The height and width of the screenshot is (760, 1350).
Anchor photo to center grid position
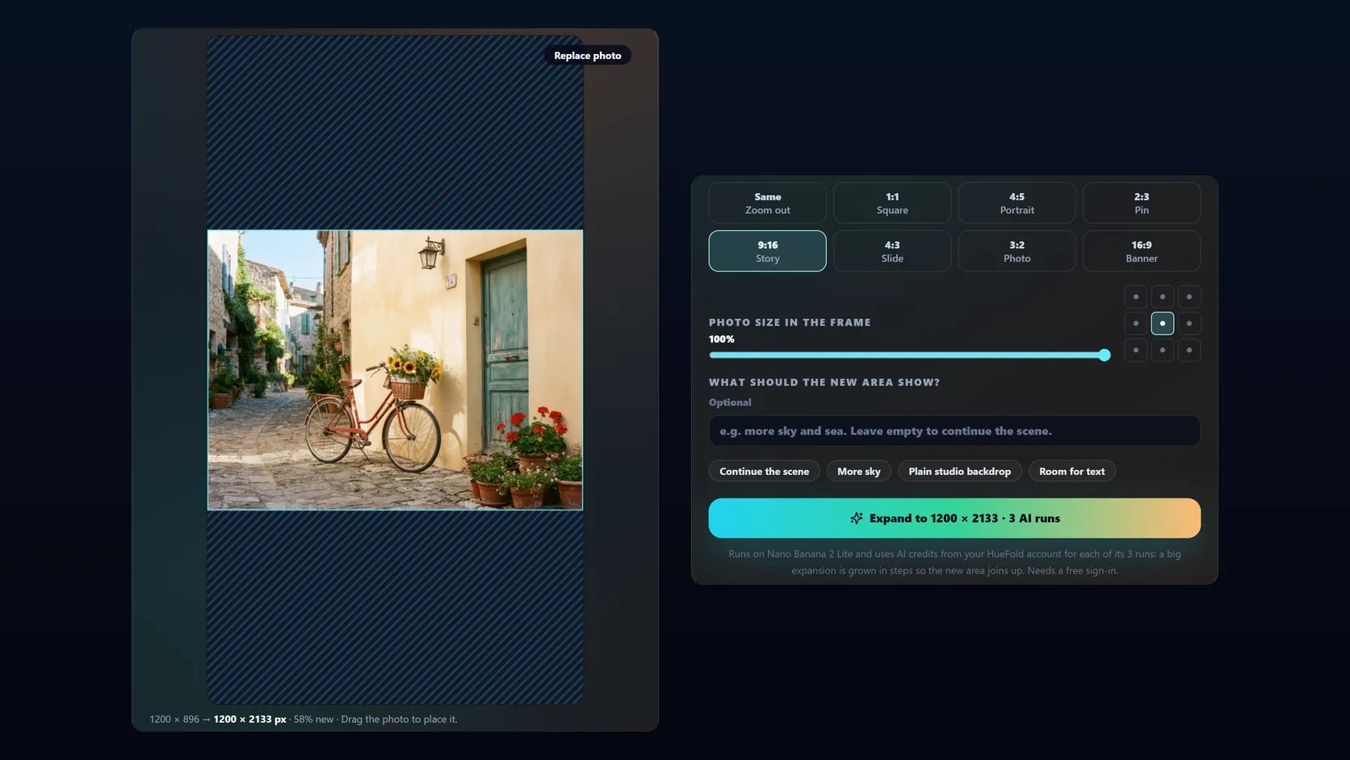1163,323
